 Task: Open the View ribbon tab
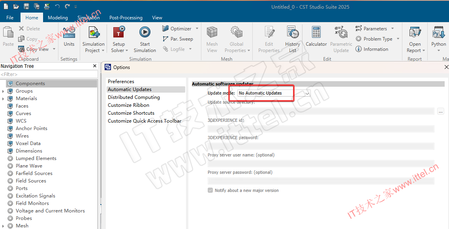pos(157,18)
